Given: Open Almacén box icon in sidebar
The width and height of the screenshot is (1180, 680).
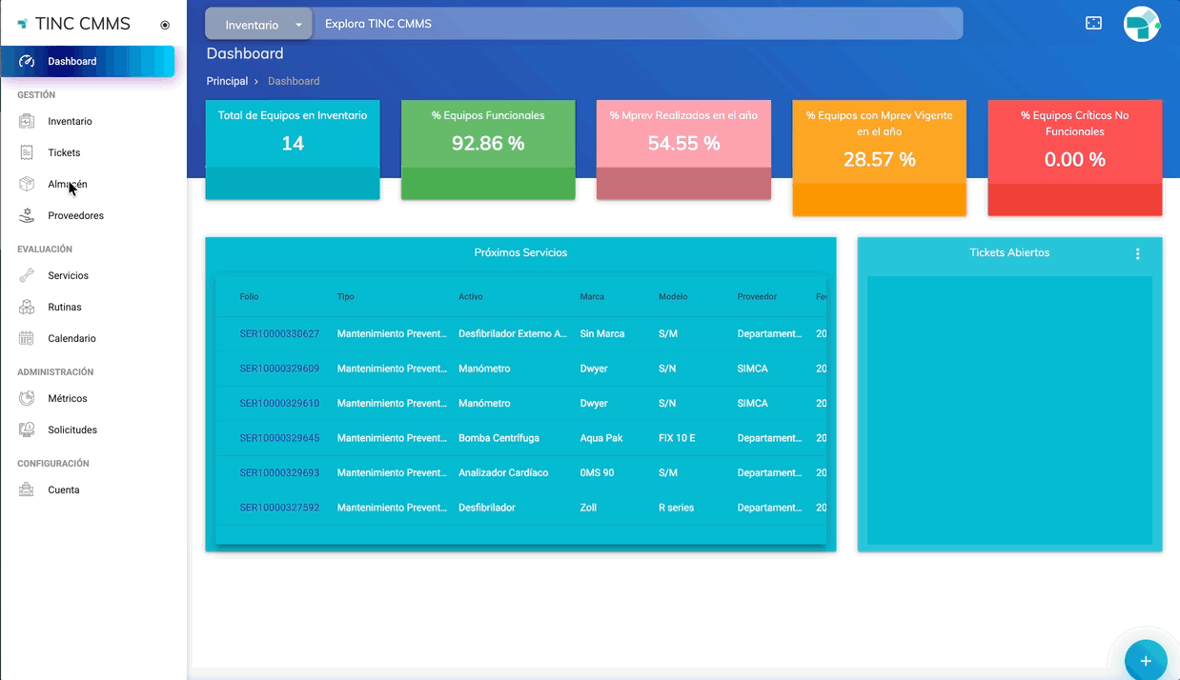Looking at the screenshot, I should [27, 184].
